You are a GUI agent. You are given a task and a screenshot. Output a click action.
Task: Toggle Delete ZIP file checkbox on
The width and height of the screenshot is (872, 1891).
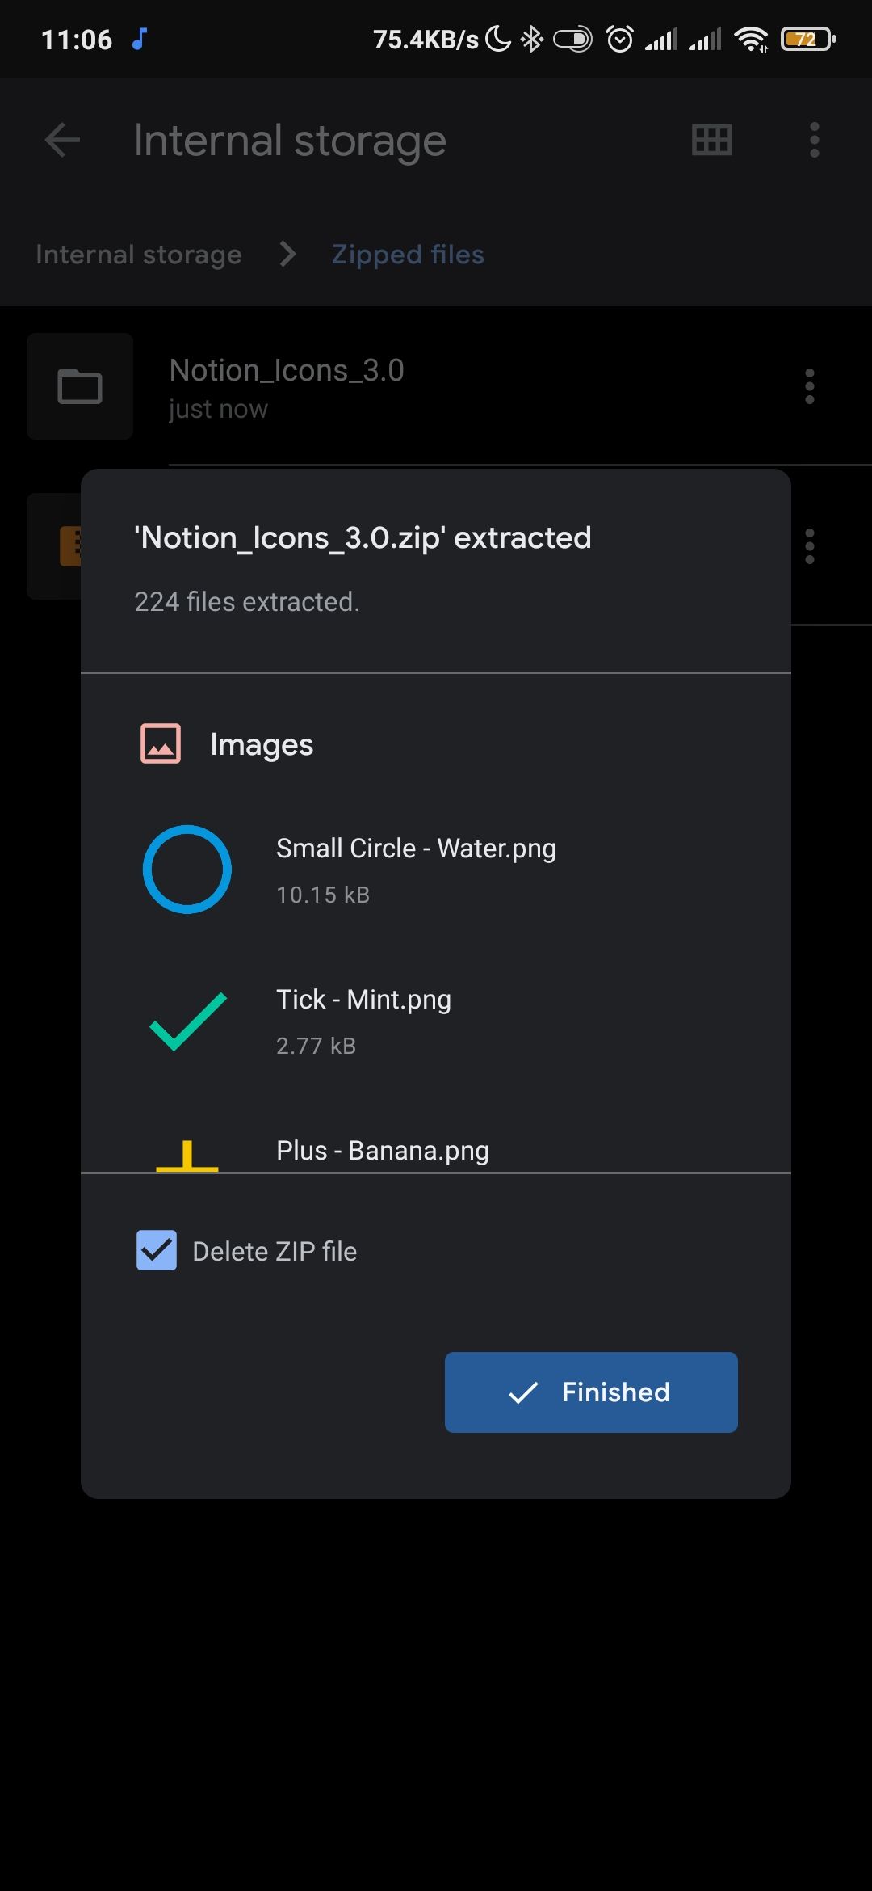click(155, 1250)
